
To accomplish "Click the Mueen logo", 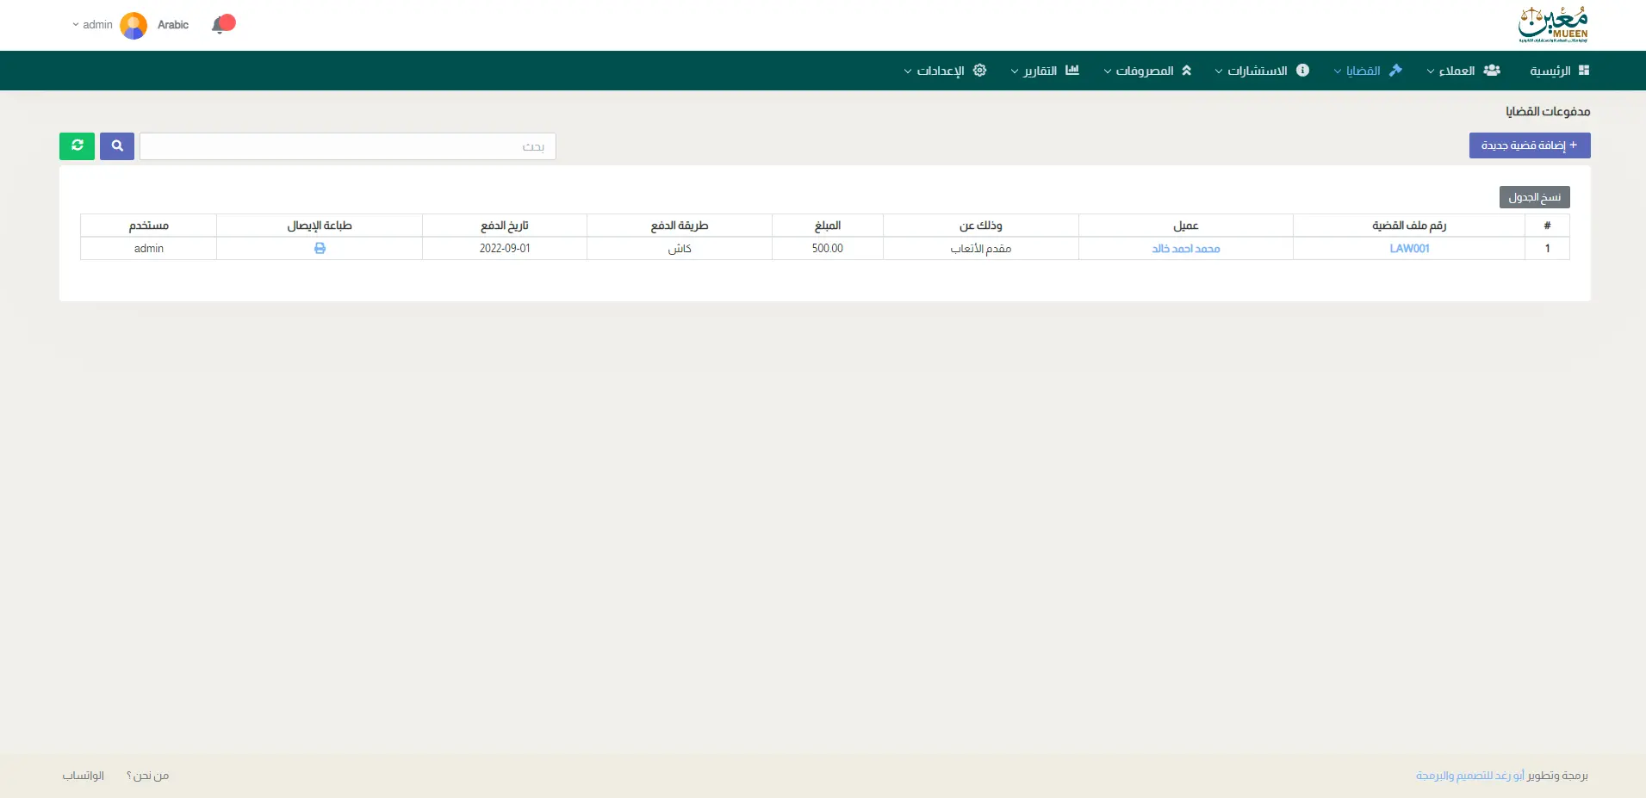I will point(1553,25).
